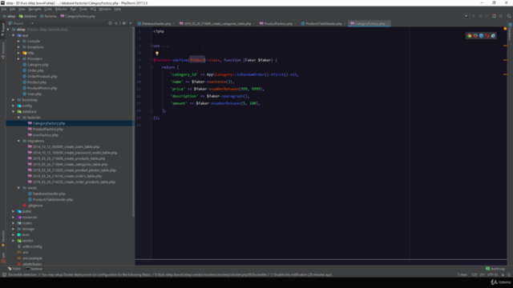Click the Docker notification message in status bar
Viewport: 513px width, 288px height.
170,274
